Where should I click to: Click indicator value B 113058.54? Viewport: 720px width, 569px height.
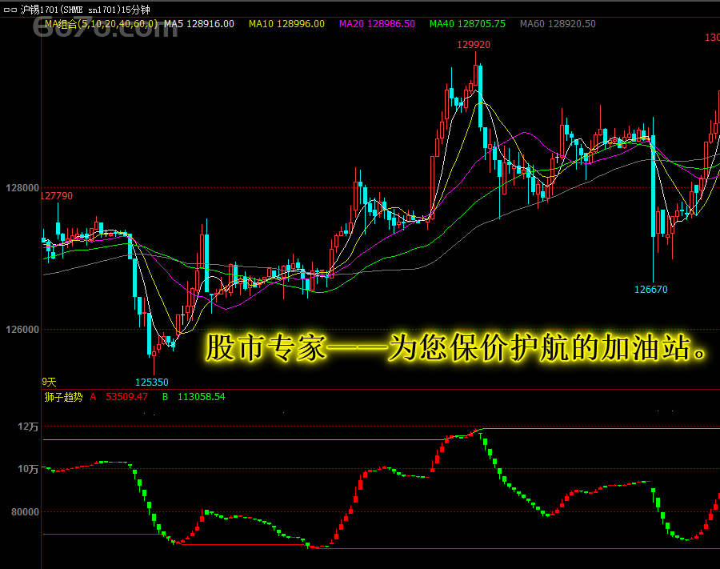pyautogui.click(x=194, y=396)
